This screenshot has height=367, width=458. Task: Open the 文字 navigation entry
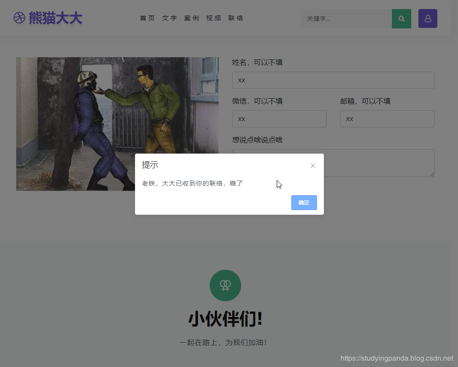pyautogui.click(x=169, y=18)
